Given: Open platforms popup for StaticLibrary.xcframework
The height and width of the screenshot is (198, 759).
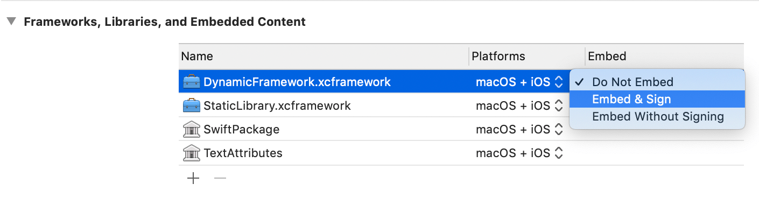Looking at the screenshot, I should point(519,105).
